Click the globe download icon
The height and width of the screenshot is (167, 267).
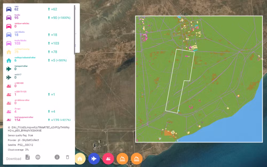point(38,157)
